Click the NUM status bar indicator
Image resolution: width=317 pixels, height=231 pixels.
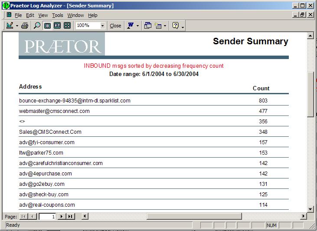271,225
